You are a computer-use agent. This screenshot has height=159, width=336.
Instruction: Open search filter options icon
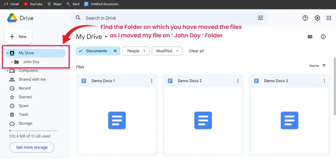coord(260,18)
